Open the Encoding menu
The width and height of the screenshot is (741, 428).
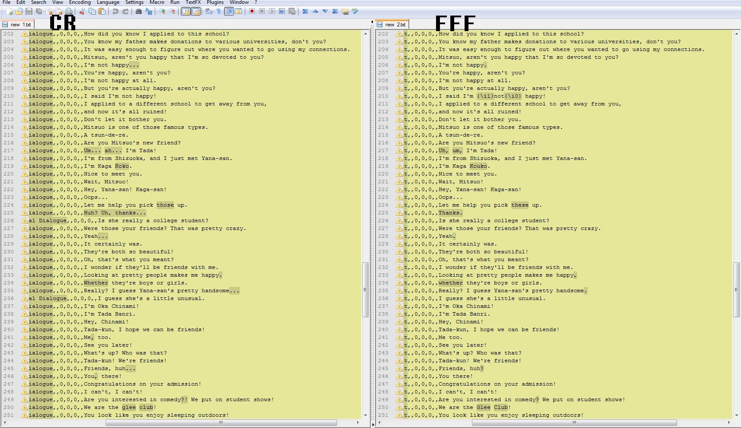[80, 2]
